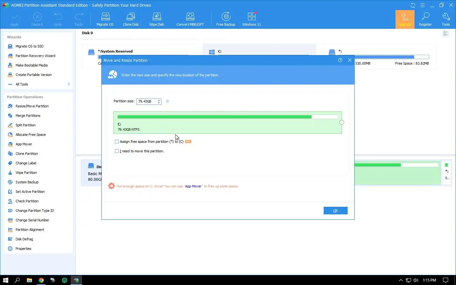
Task: Click the volume icon in system tray
Action: tap(416, 280)
